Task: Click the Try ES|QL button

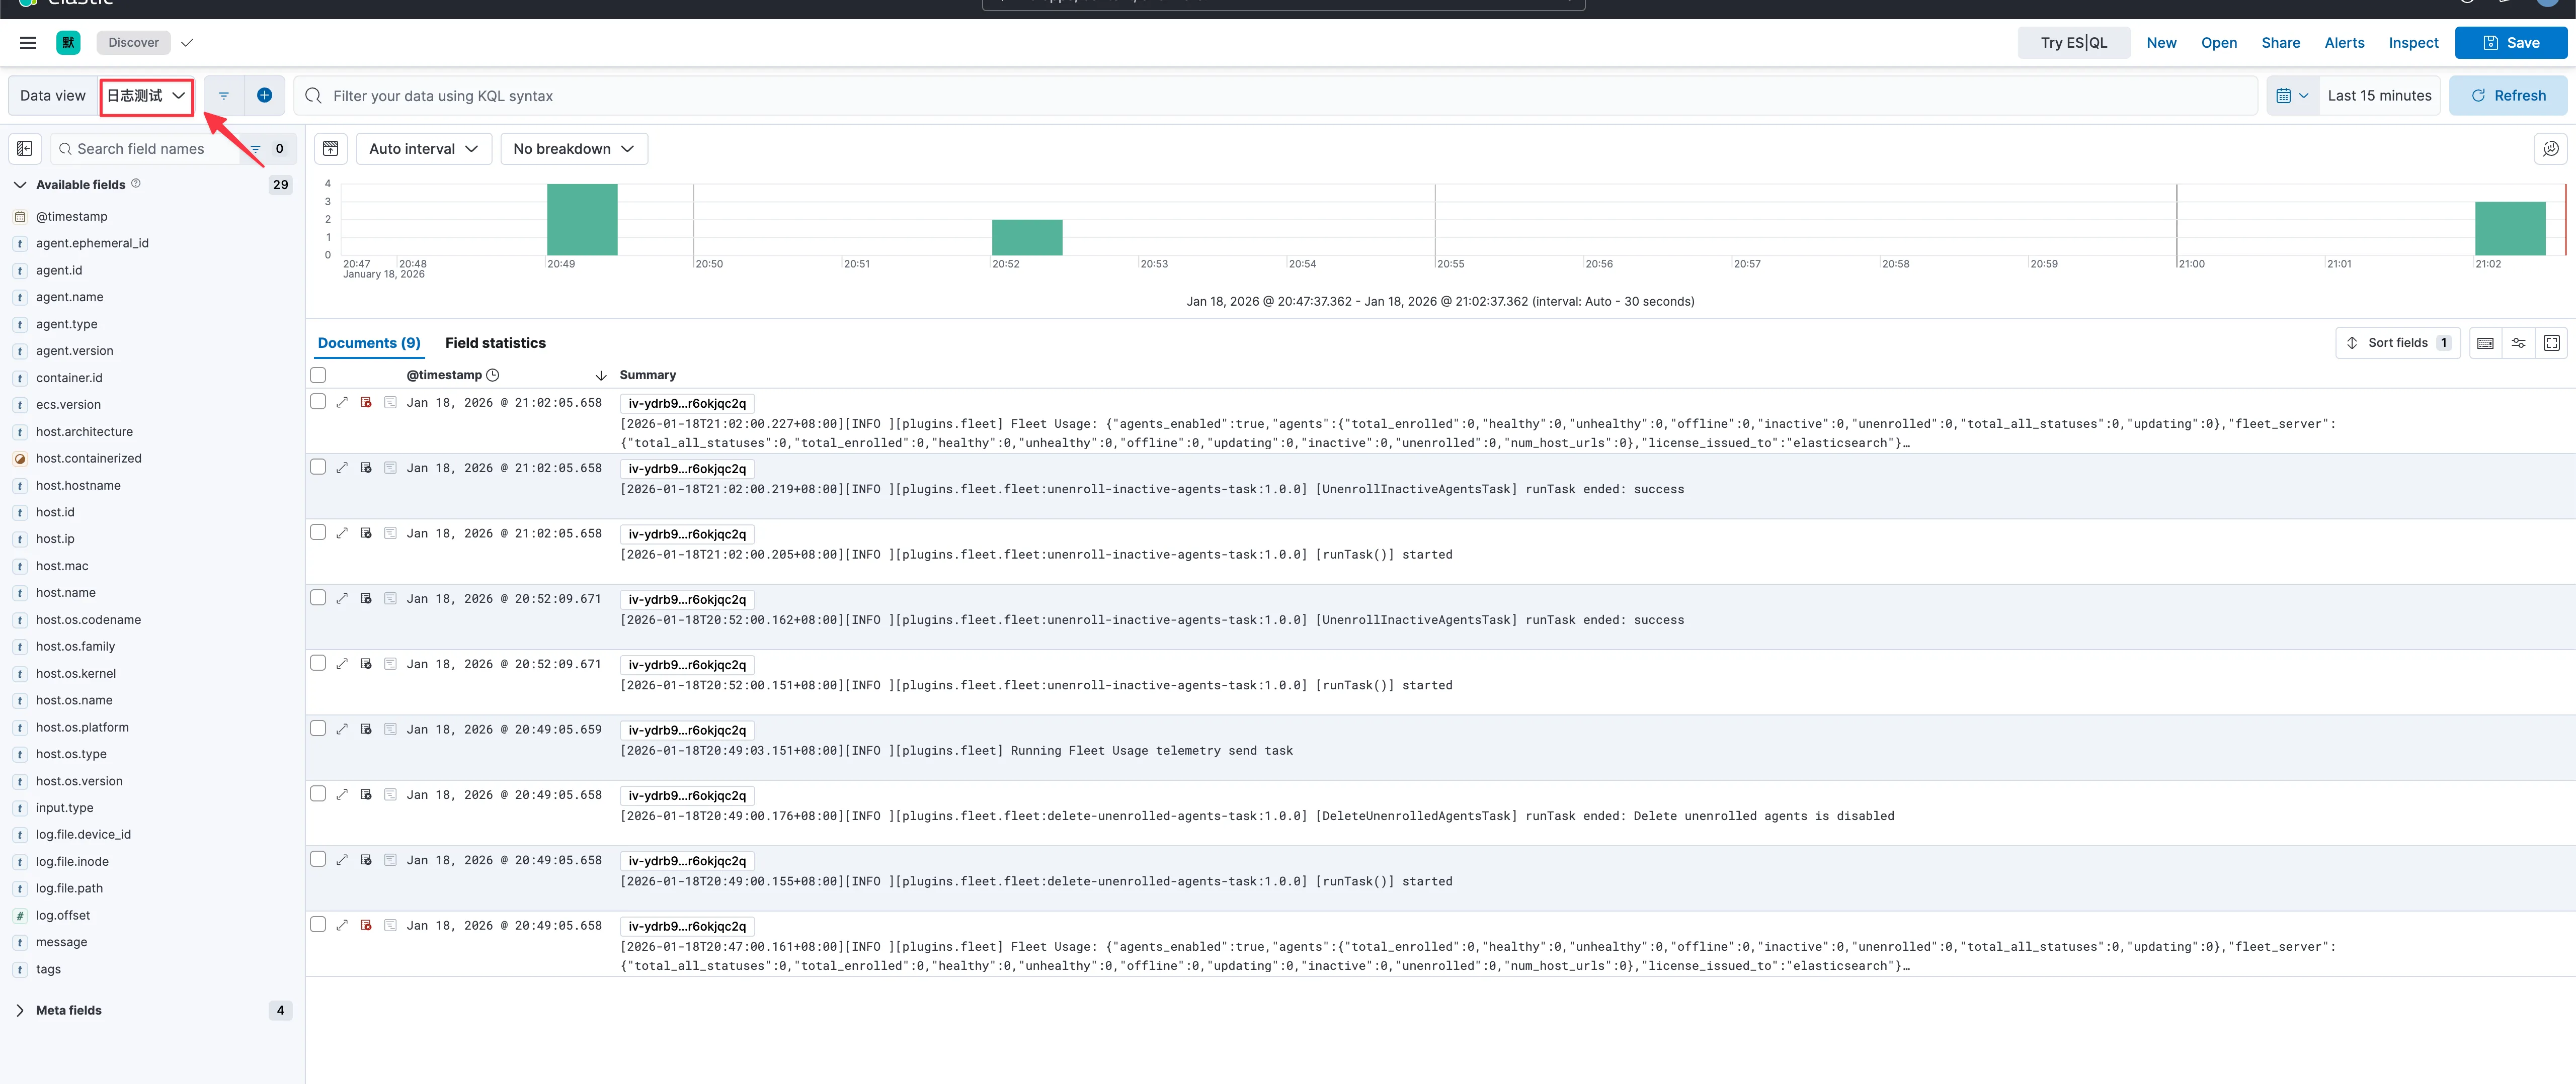Action: click(2073, 43)
